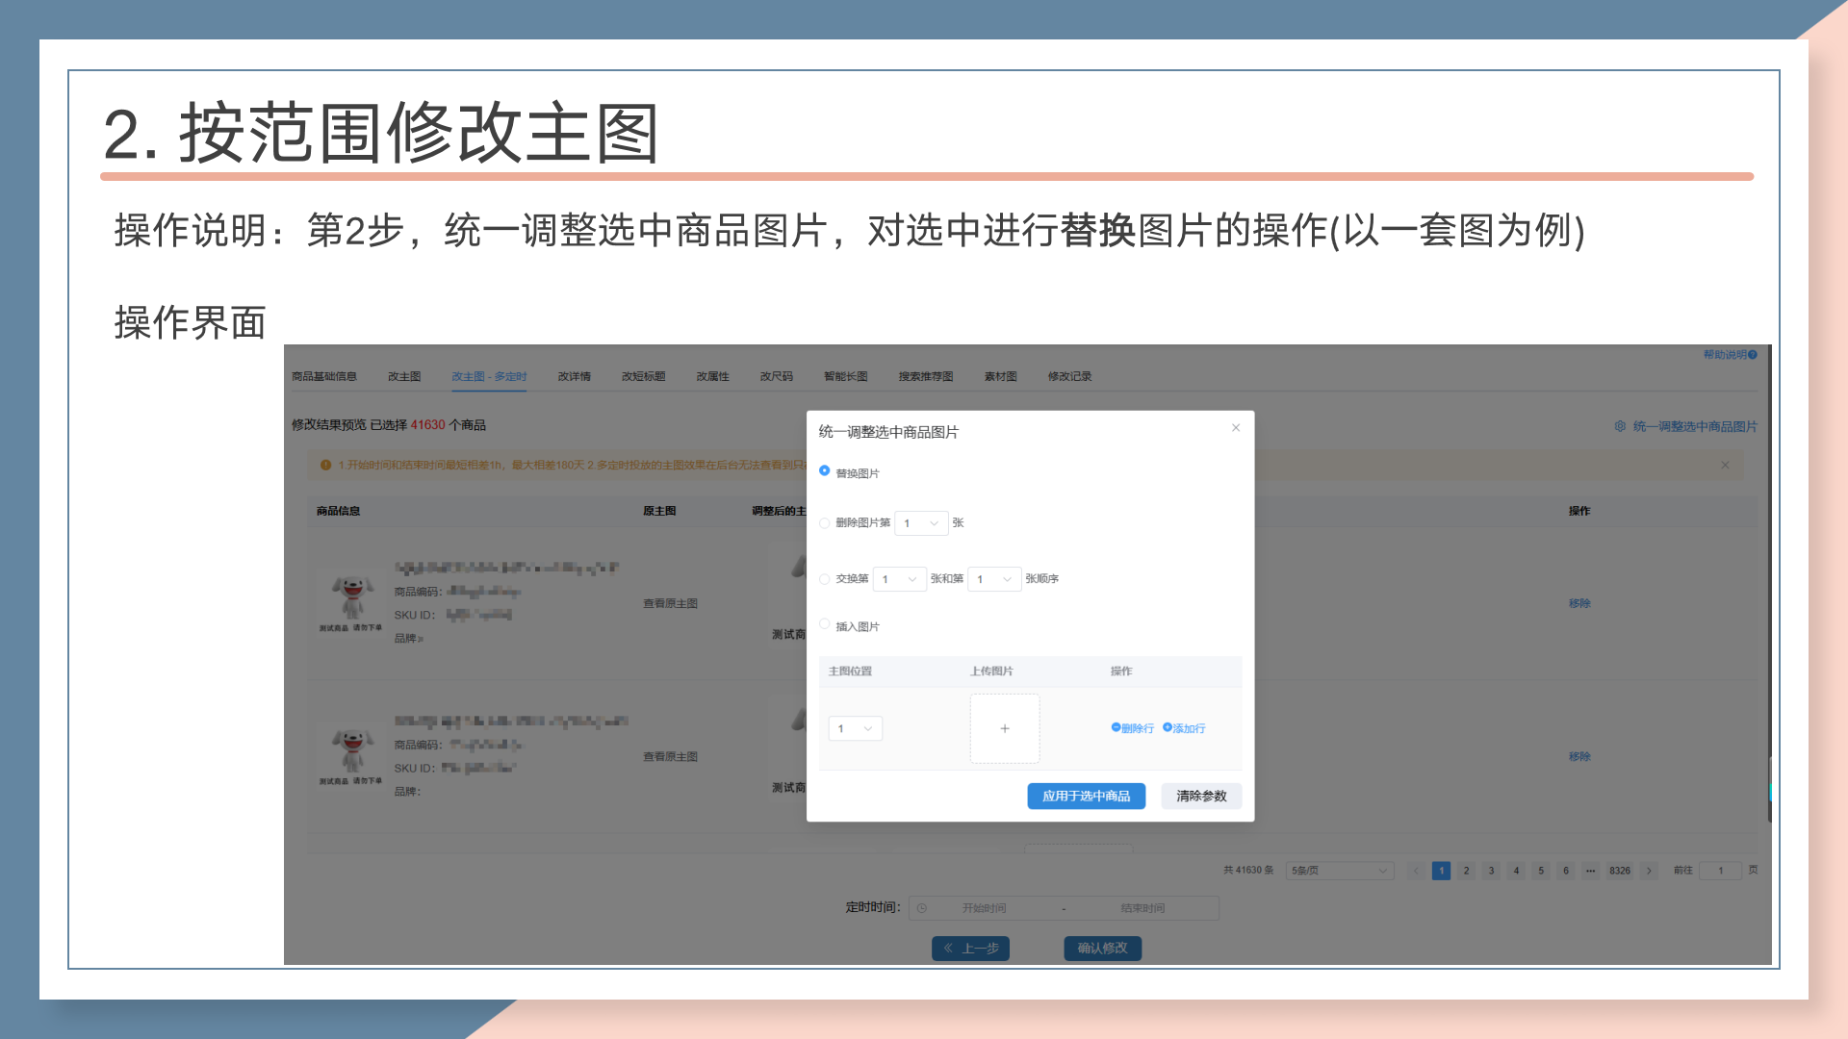Click the 清除参数 button
The image size is (1848, 1039).
[x=1200, y=797]
